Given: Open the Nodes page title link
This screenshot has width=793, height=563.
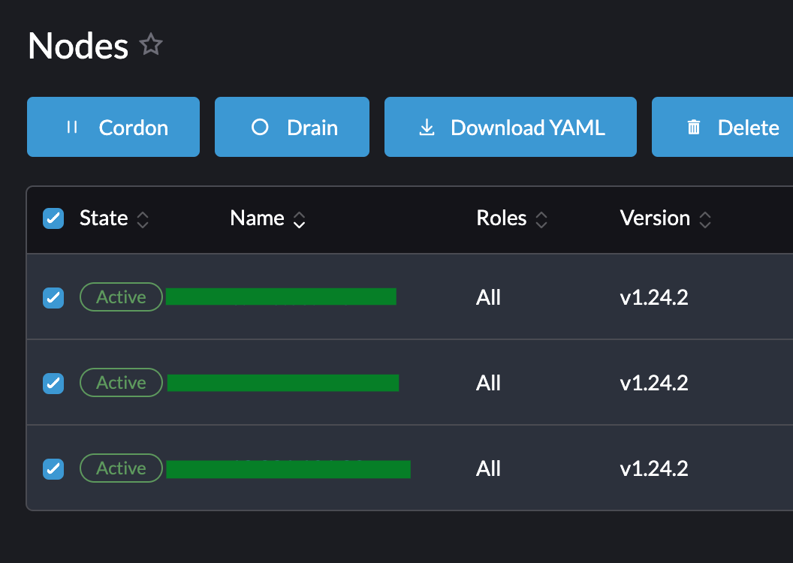Looking at the screenshot, I should [77, 46].
